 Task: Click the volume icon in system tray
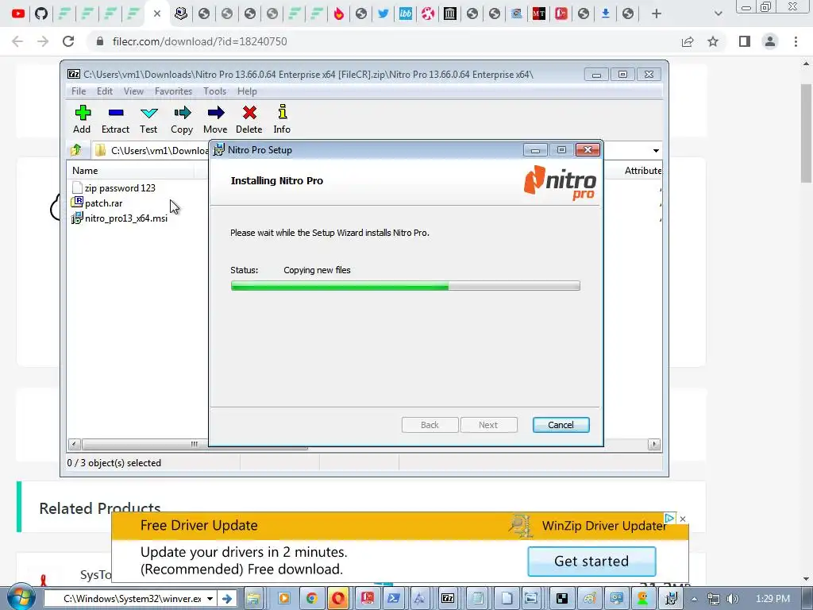pos(732,599)
